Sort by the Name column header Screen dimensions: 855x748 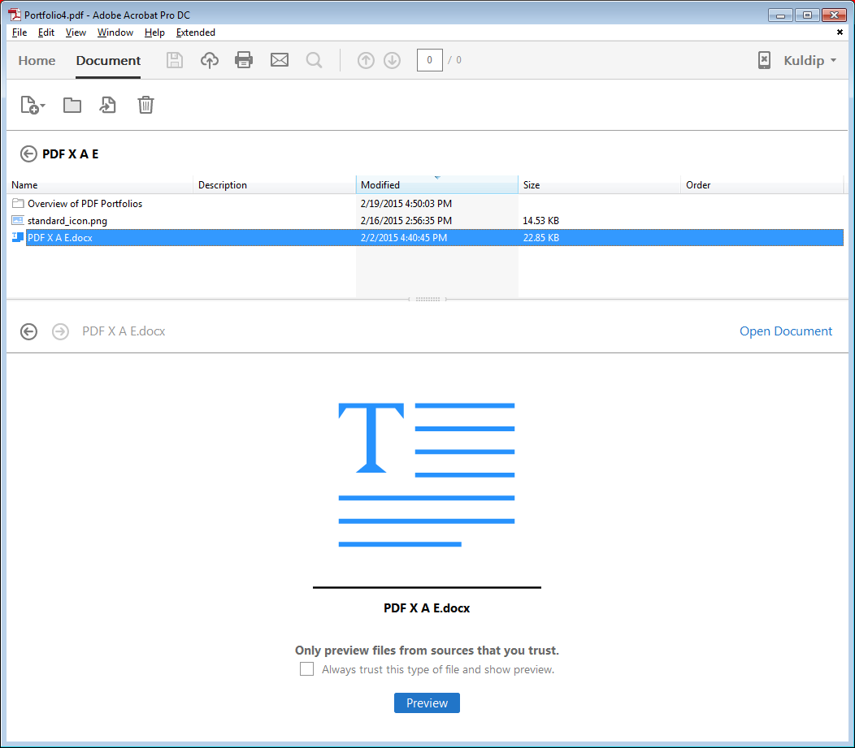(100, 184)
